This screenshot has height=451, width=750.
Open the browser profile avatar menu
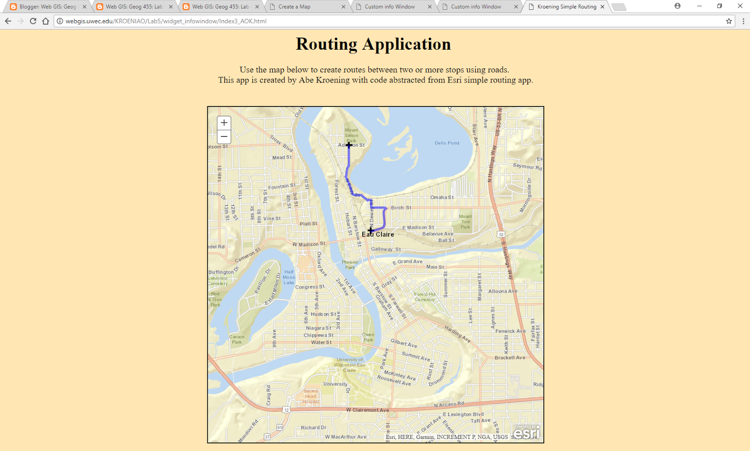(677, 7)
